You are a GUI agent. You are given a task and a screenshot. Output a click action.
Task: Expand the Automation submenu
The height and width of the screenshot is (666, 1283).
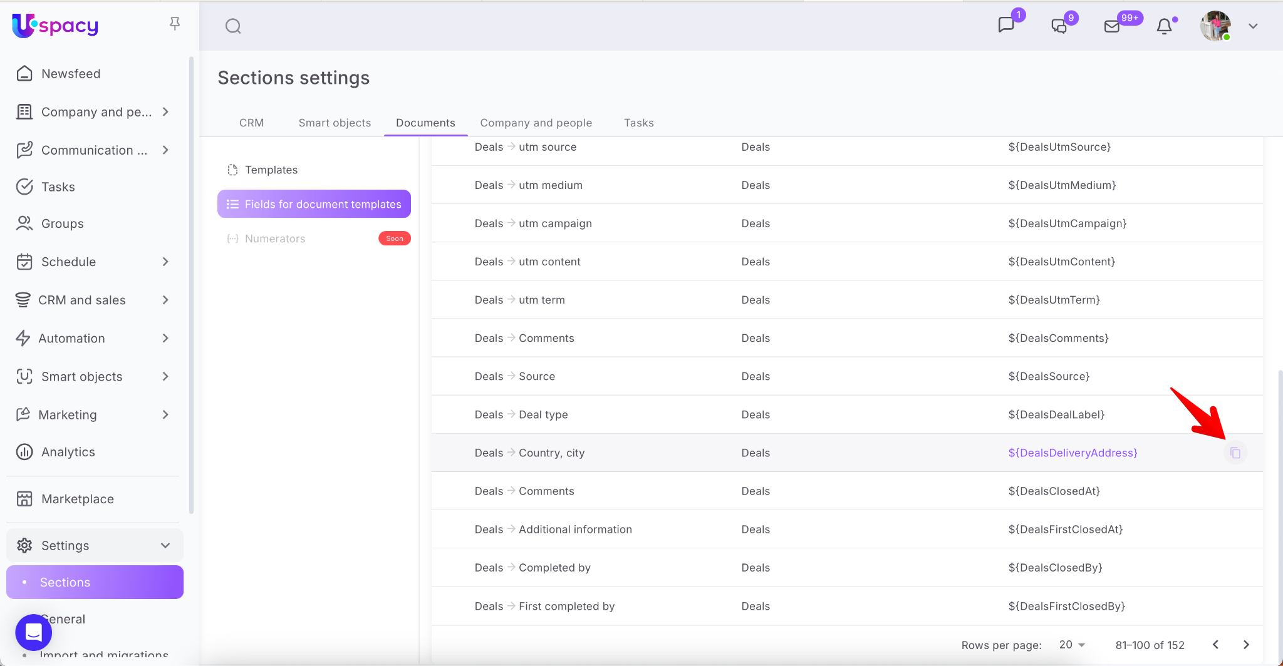(x=165, y=339)
